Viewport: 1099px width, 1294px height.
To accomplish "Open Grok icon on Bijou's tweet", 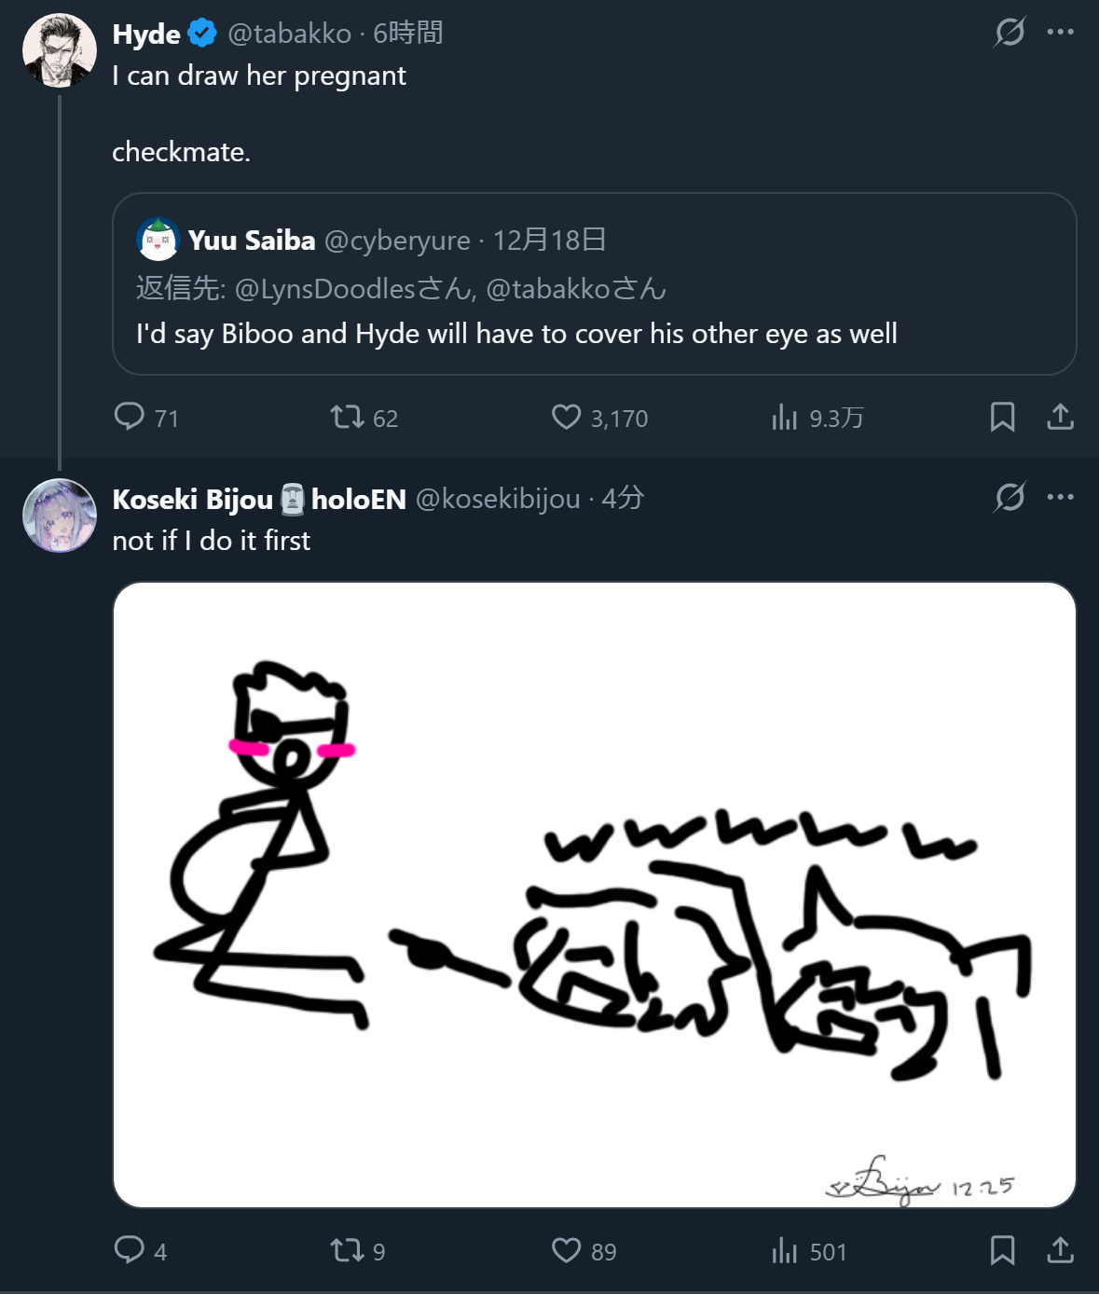I will [x=1010, y=497].
